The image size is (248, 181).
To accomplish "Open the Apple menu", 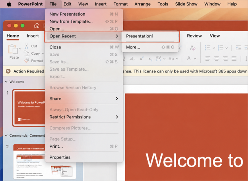I will point(9,4).
